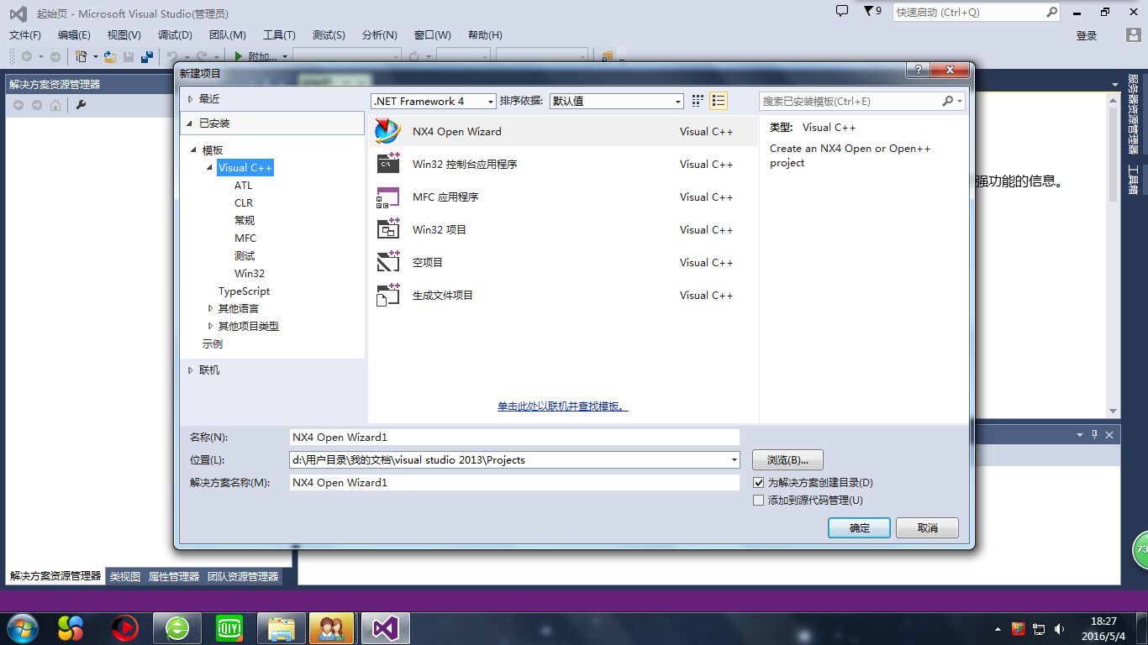Click the search magnifier in template search box
This screenshot has height=645, width=1148.
point(947,101)
